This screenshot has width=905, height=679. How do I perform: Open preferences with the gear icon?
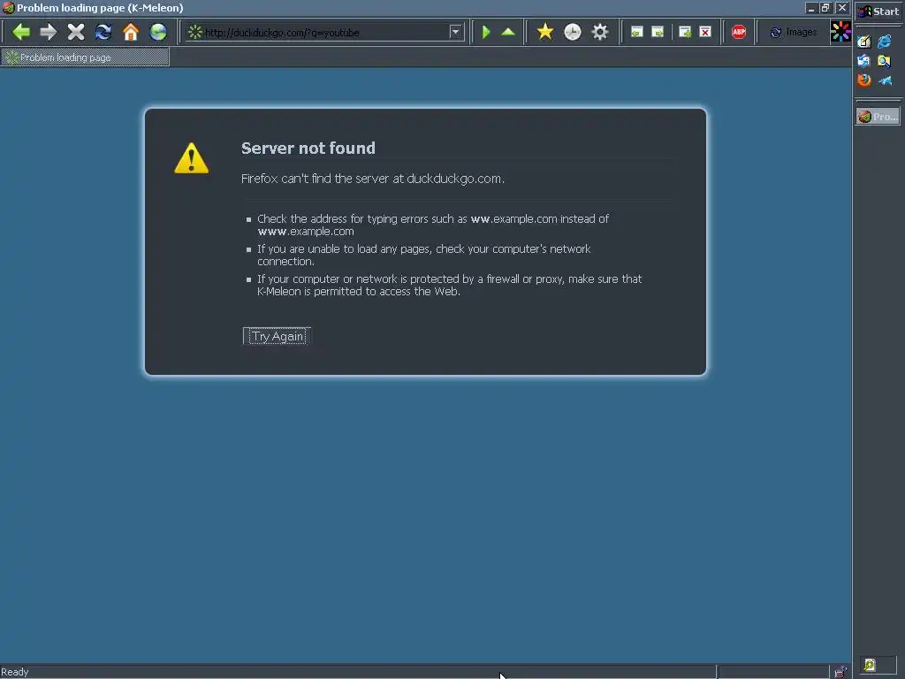coord(600,32)
